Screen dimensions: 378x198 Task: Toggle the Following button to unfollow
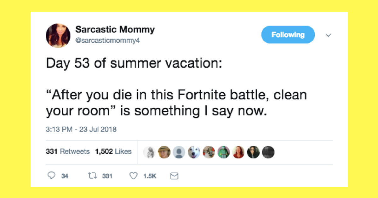point(288,35)
